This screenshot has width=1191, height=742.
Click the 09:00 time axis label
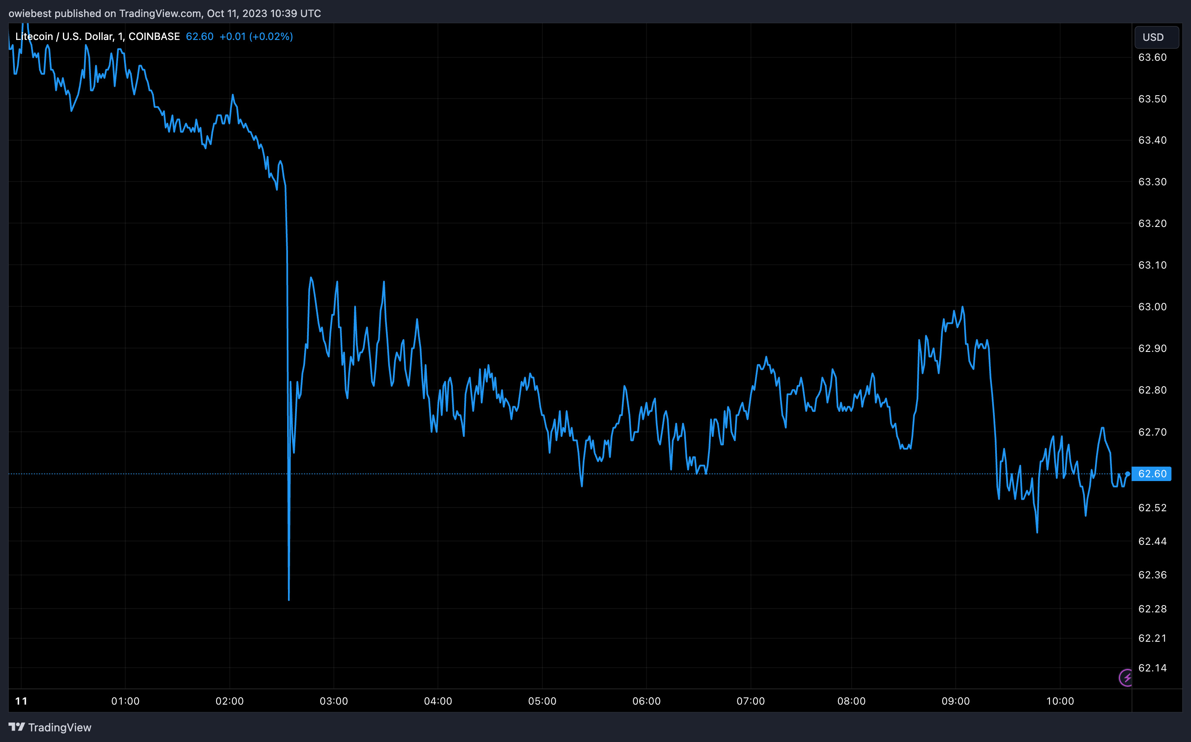(956, 701)
